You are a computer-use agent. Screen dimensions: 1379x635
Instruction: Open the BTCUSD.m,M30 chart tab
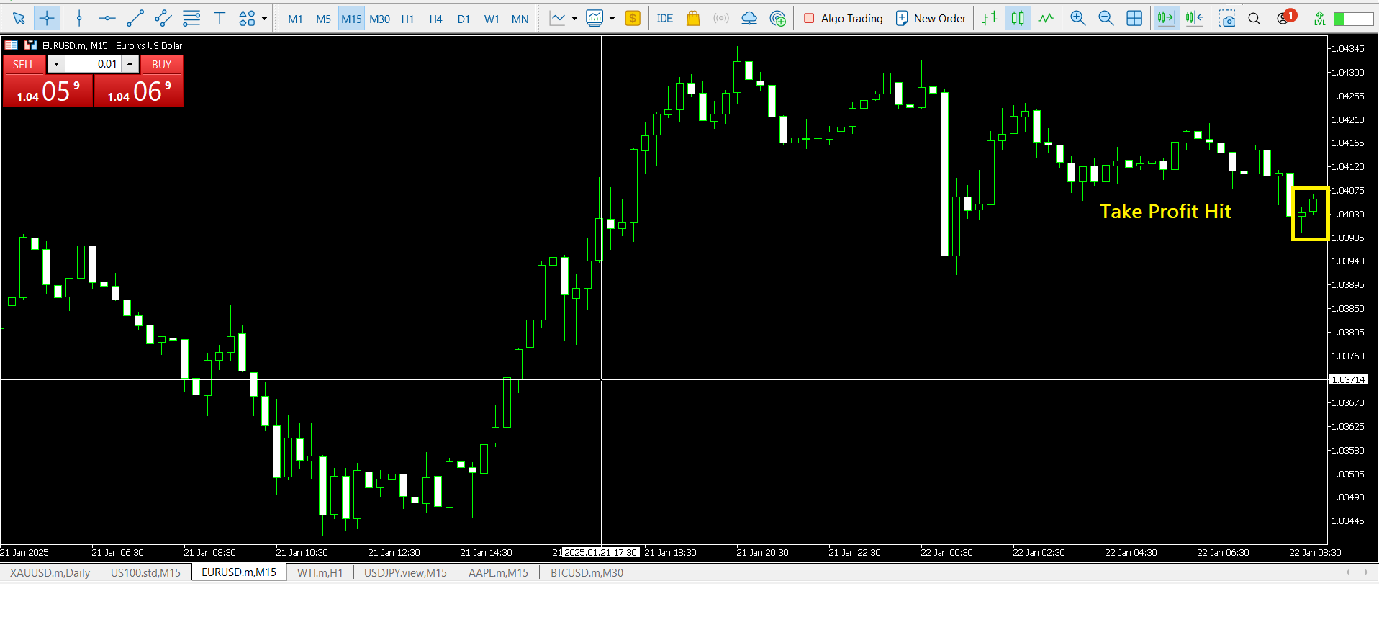(x=587, y=572)
